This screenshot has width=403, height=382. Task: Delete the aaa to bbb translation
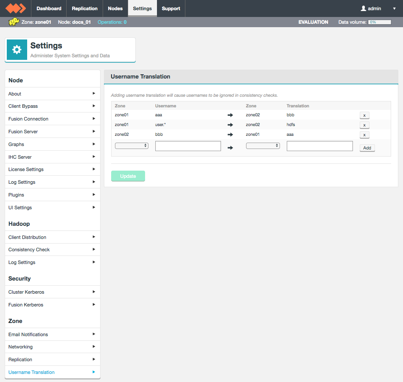364,115
